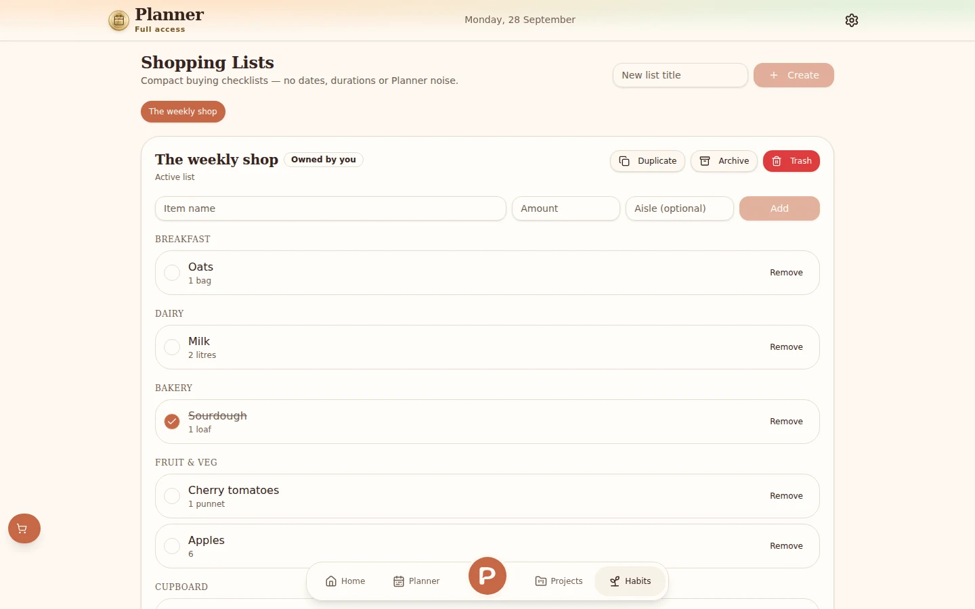Click the 'Full access' label under Planner
The height and width of the screenshot is (609, 975).
tap(160, 29)
